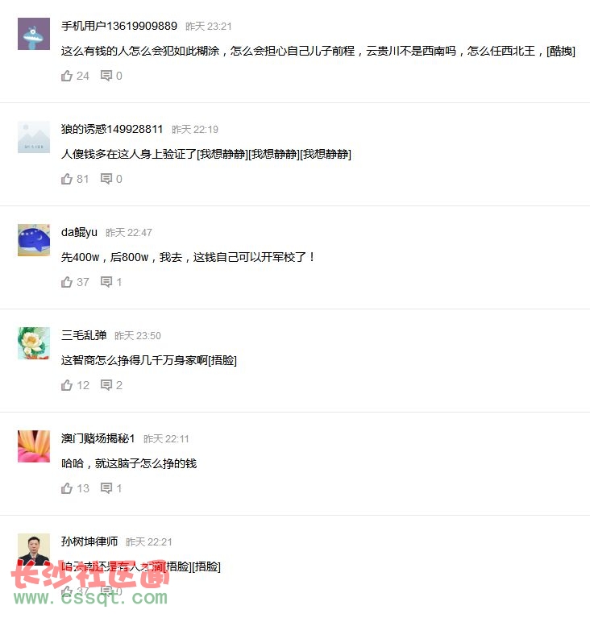The height and width of the screenshot is (618, 590).
Task: Click the avatar of 澳门赌场揭秘1
Action: [x=34, y=446]
